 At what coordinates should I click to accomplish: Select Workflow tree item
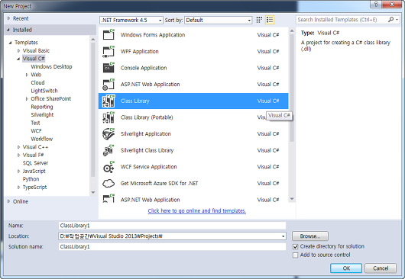(42, 139)
